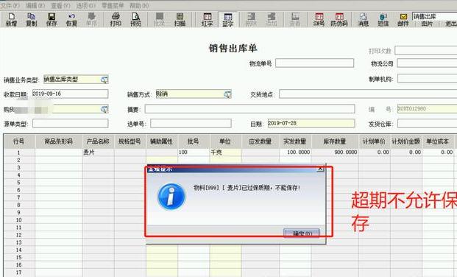The width and height of the screenshot is (457, 277).
Task: Click the 产品名称 column header
Action: [x=98, y=141]
